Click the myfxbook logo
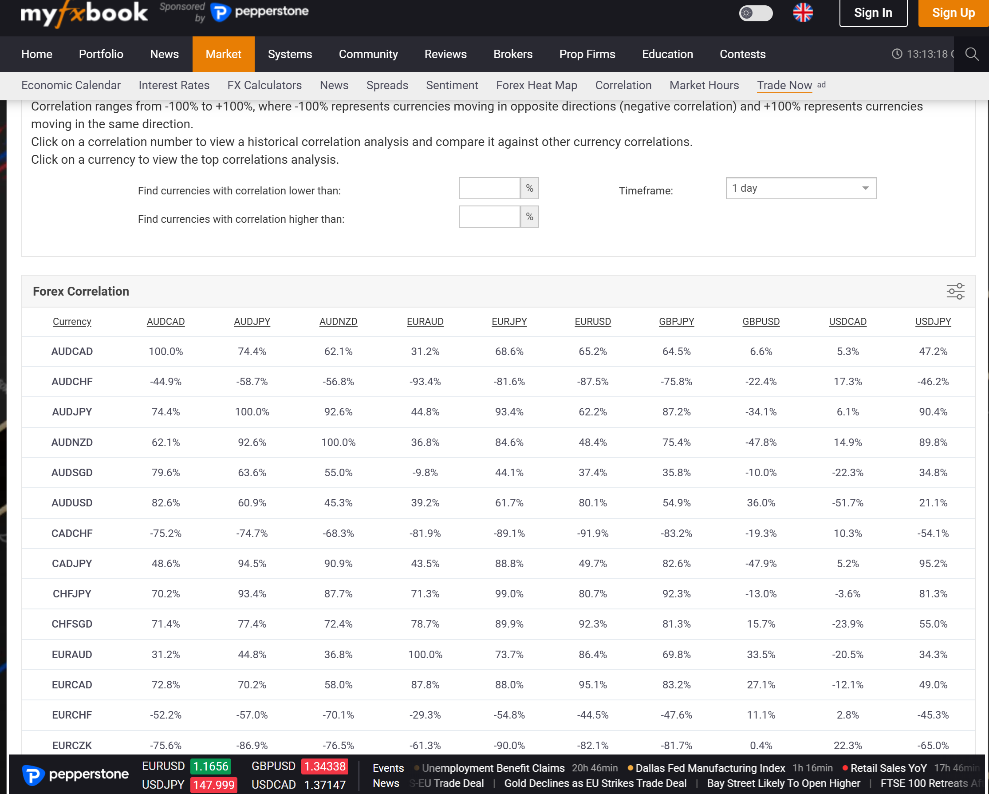The height and width of the screenshot is (794, 989). point(84,13)
